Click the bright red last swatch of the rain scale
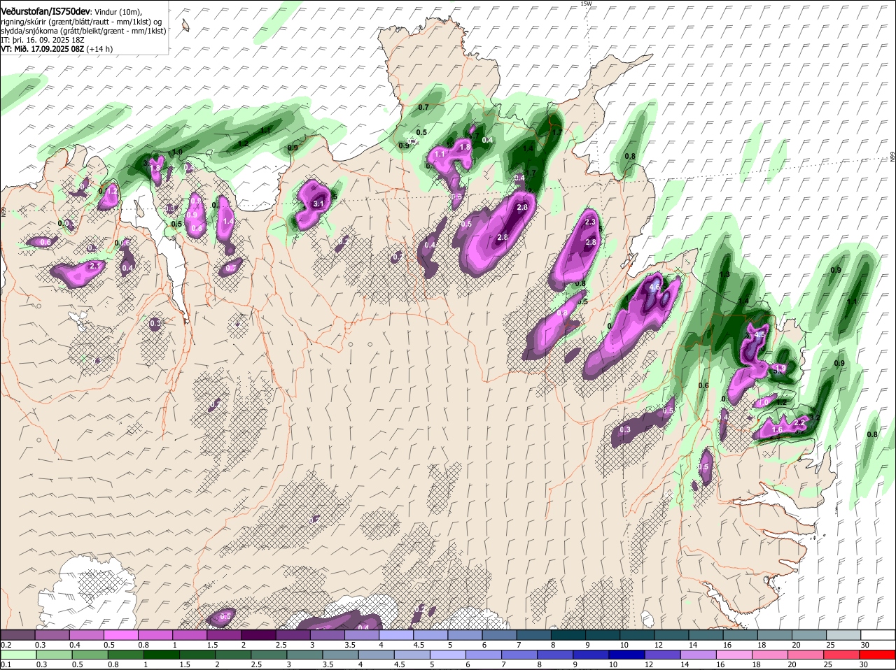This screenshot has width=896, height=670. (878, 655)
